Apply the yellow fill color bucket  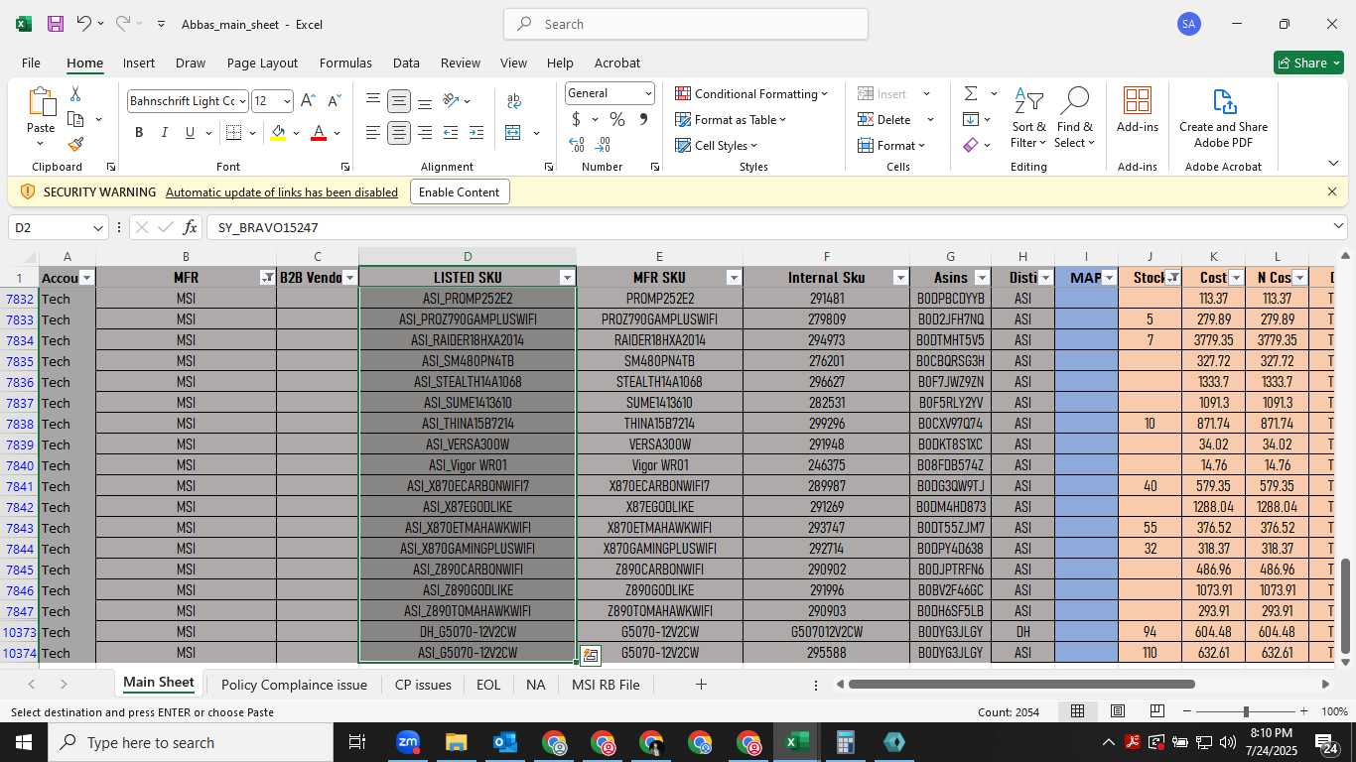point(278,133)
